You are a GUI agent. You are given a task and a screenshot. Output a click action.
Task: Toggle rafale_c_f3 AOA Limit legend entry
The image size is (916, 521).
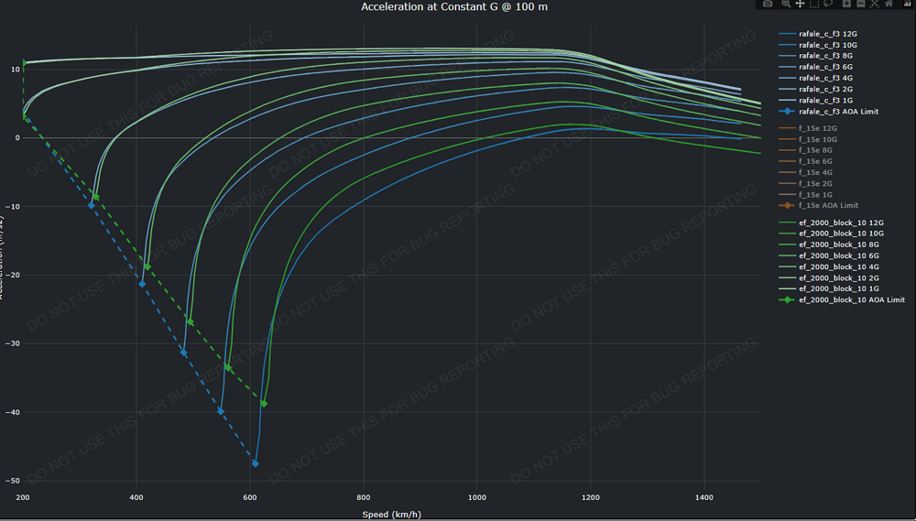point(828,112)
